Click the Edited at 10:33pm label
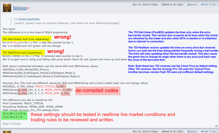Viewport: 219px width, 133px height. [172, 5]
